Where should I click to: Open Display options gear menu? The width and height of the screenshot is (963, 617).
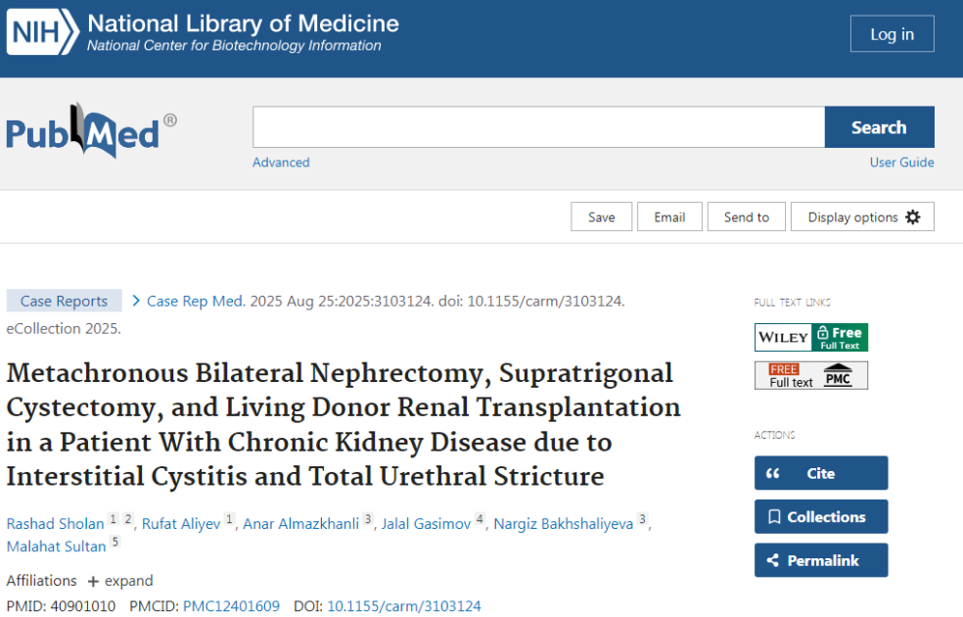coord(862,217)
